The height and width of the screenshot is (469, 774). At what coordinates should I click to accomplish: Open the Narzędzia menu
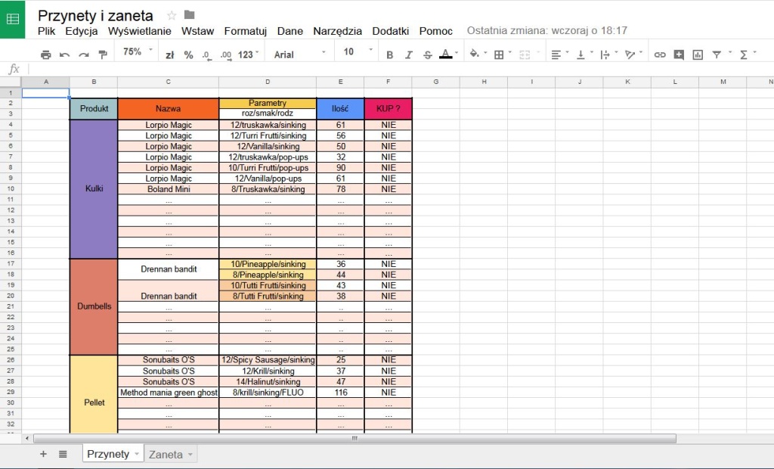pos(338,31)
